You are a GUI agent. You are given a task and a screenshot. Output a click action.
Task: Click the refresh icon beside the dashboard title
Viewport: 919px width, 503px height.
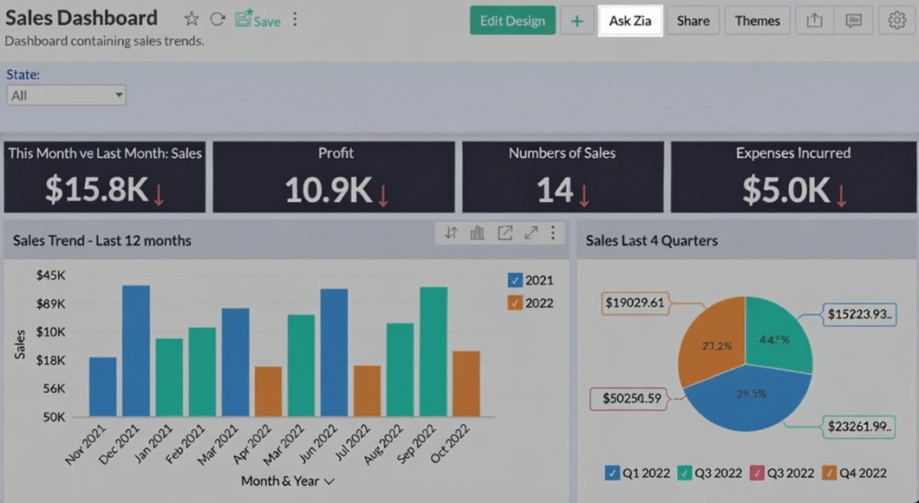[217, 20]
